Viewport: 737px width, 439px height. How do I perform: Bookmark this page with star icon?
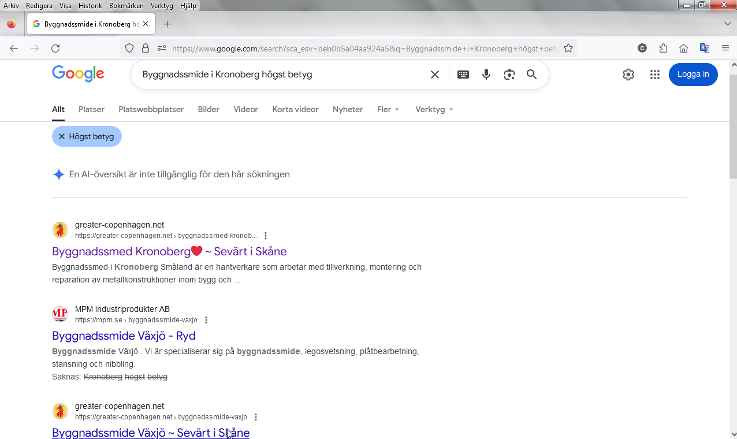click(568, 49)
